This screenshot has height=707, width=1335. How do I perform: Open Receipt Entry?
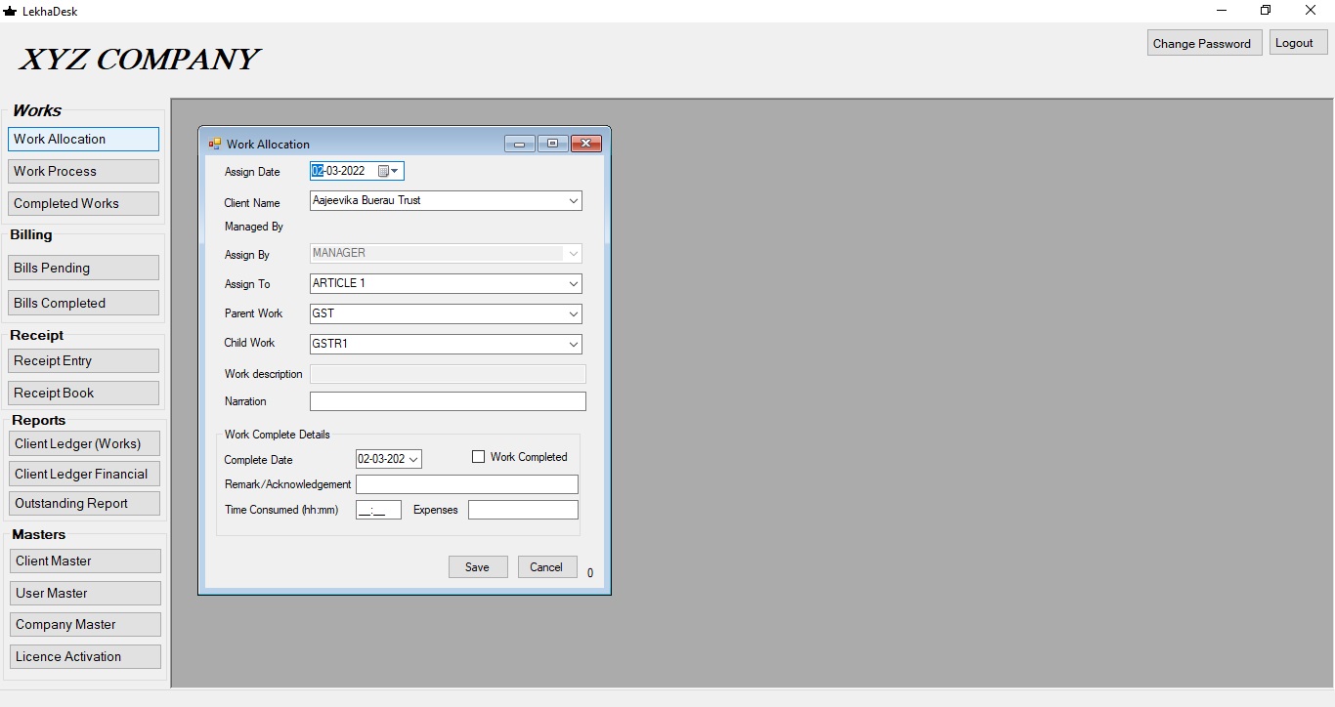pyautogui.click(x=83, y=360)
